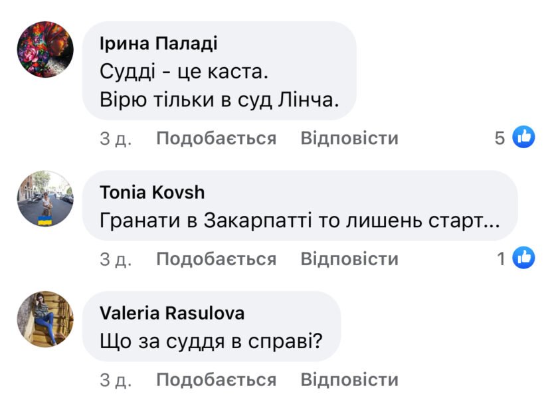Viewport: 552px width, 400px height.
Task: Reply to Ірина Паладі's comment
Action: pos(349,138)
